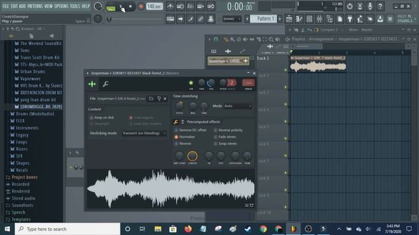Screen dimensions: 419x235
Task: Browse for a sample file with folder icon
Action: [151, 99]
